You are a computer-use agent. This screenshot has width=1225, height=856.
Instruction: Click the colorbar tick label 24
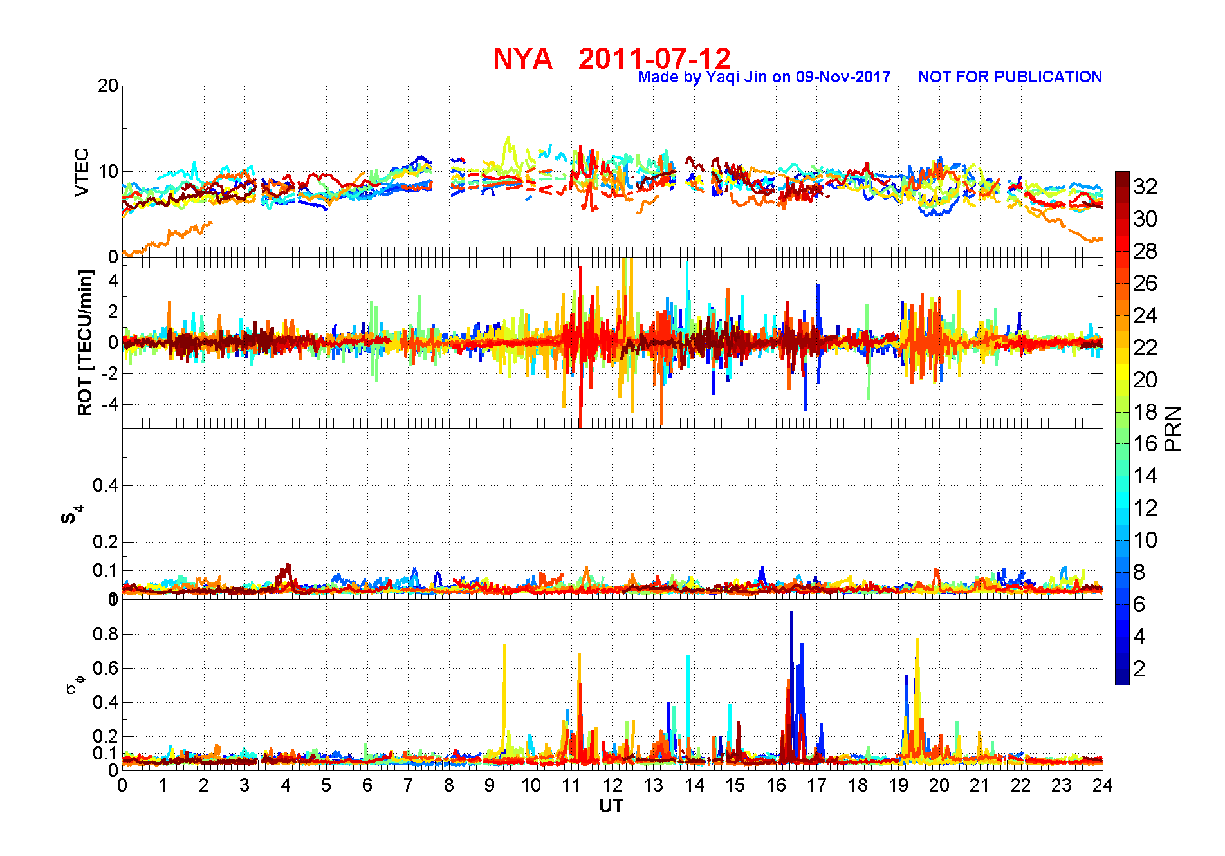point(1145,315)
